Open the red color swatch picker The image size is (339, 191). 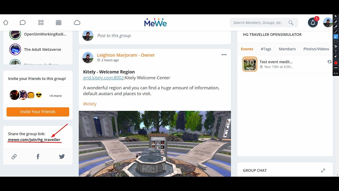[336, 63]
